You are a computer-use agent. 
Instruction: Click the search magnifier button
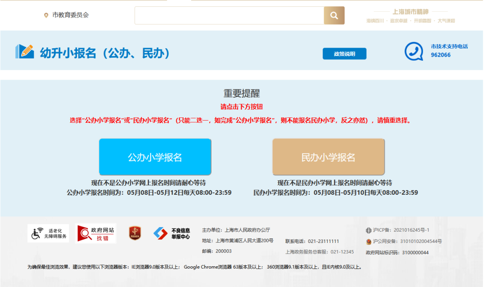(334, 15)
